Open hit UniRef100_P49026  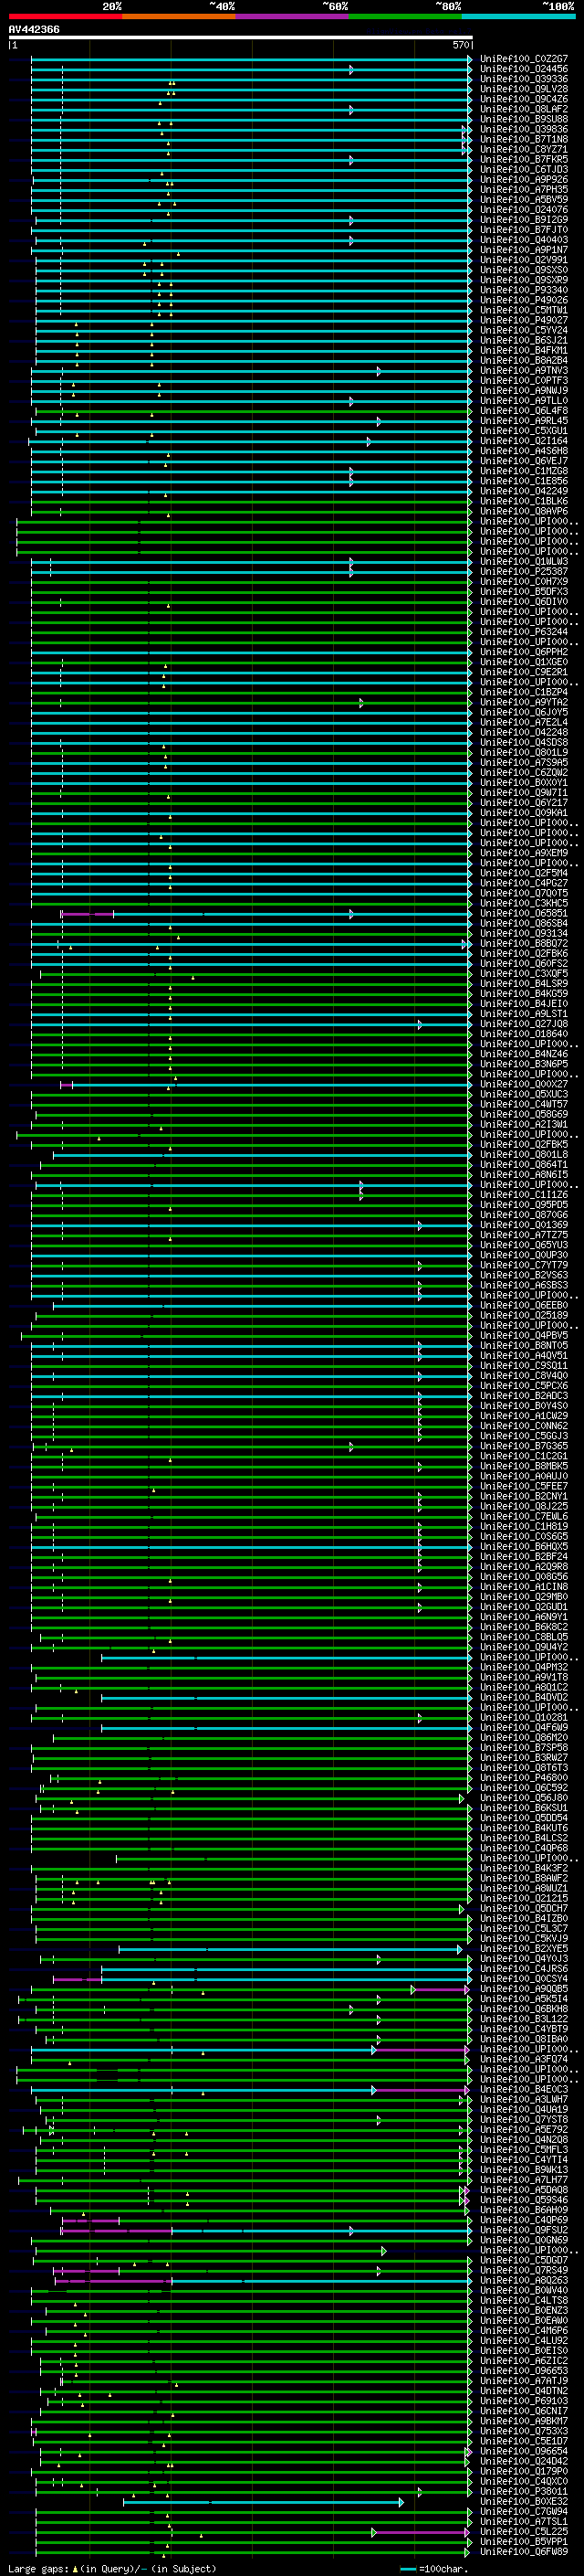click(524, 300)
